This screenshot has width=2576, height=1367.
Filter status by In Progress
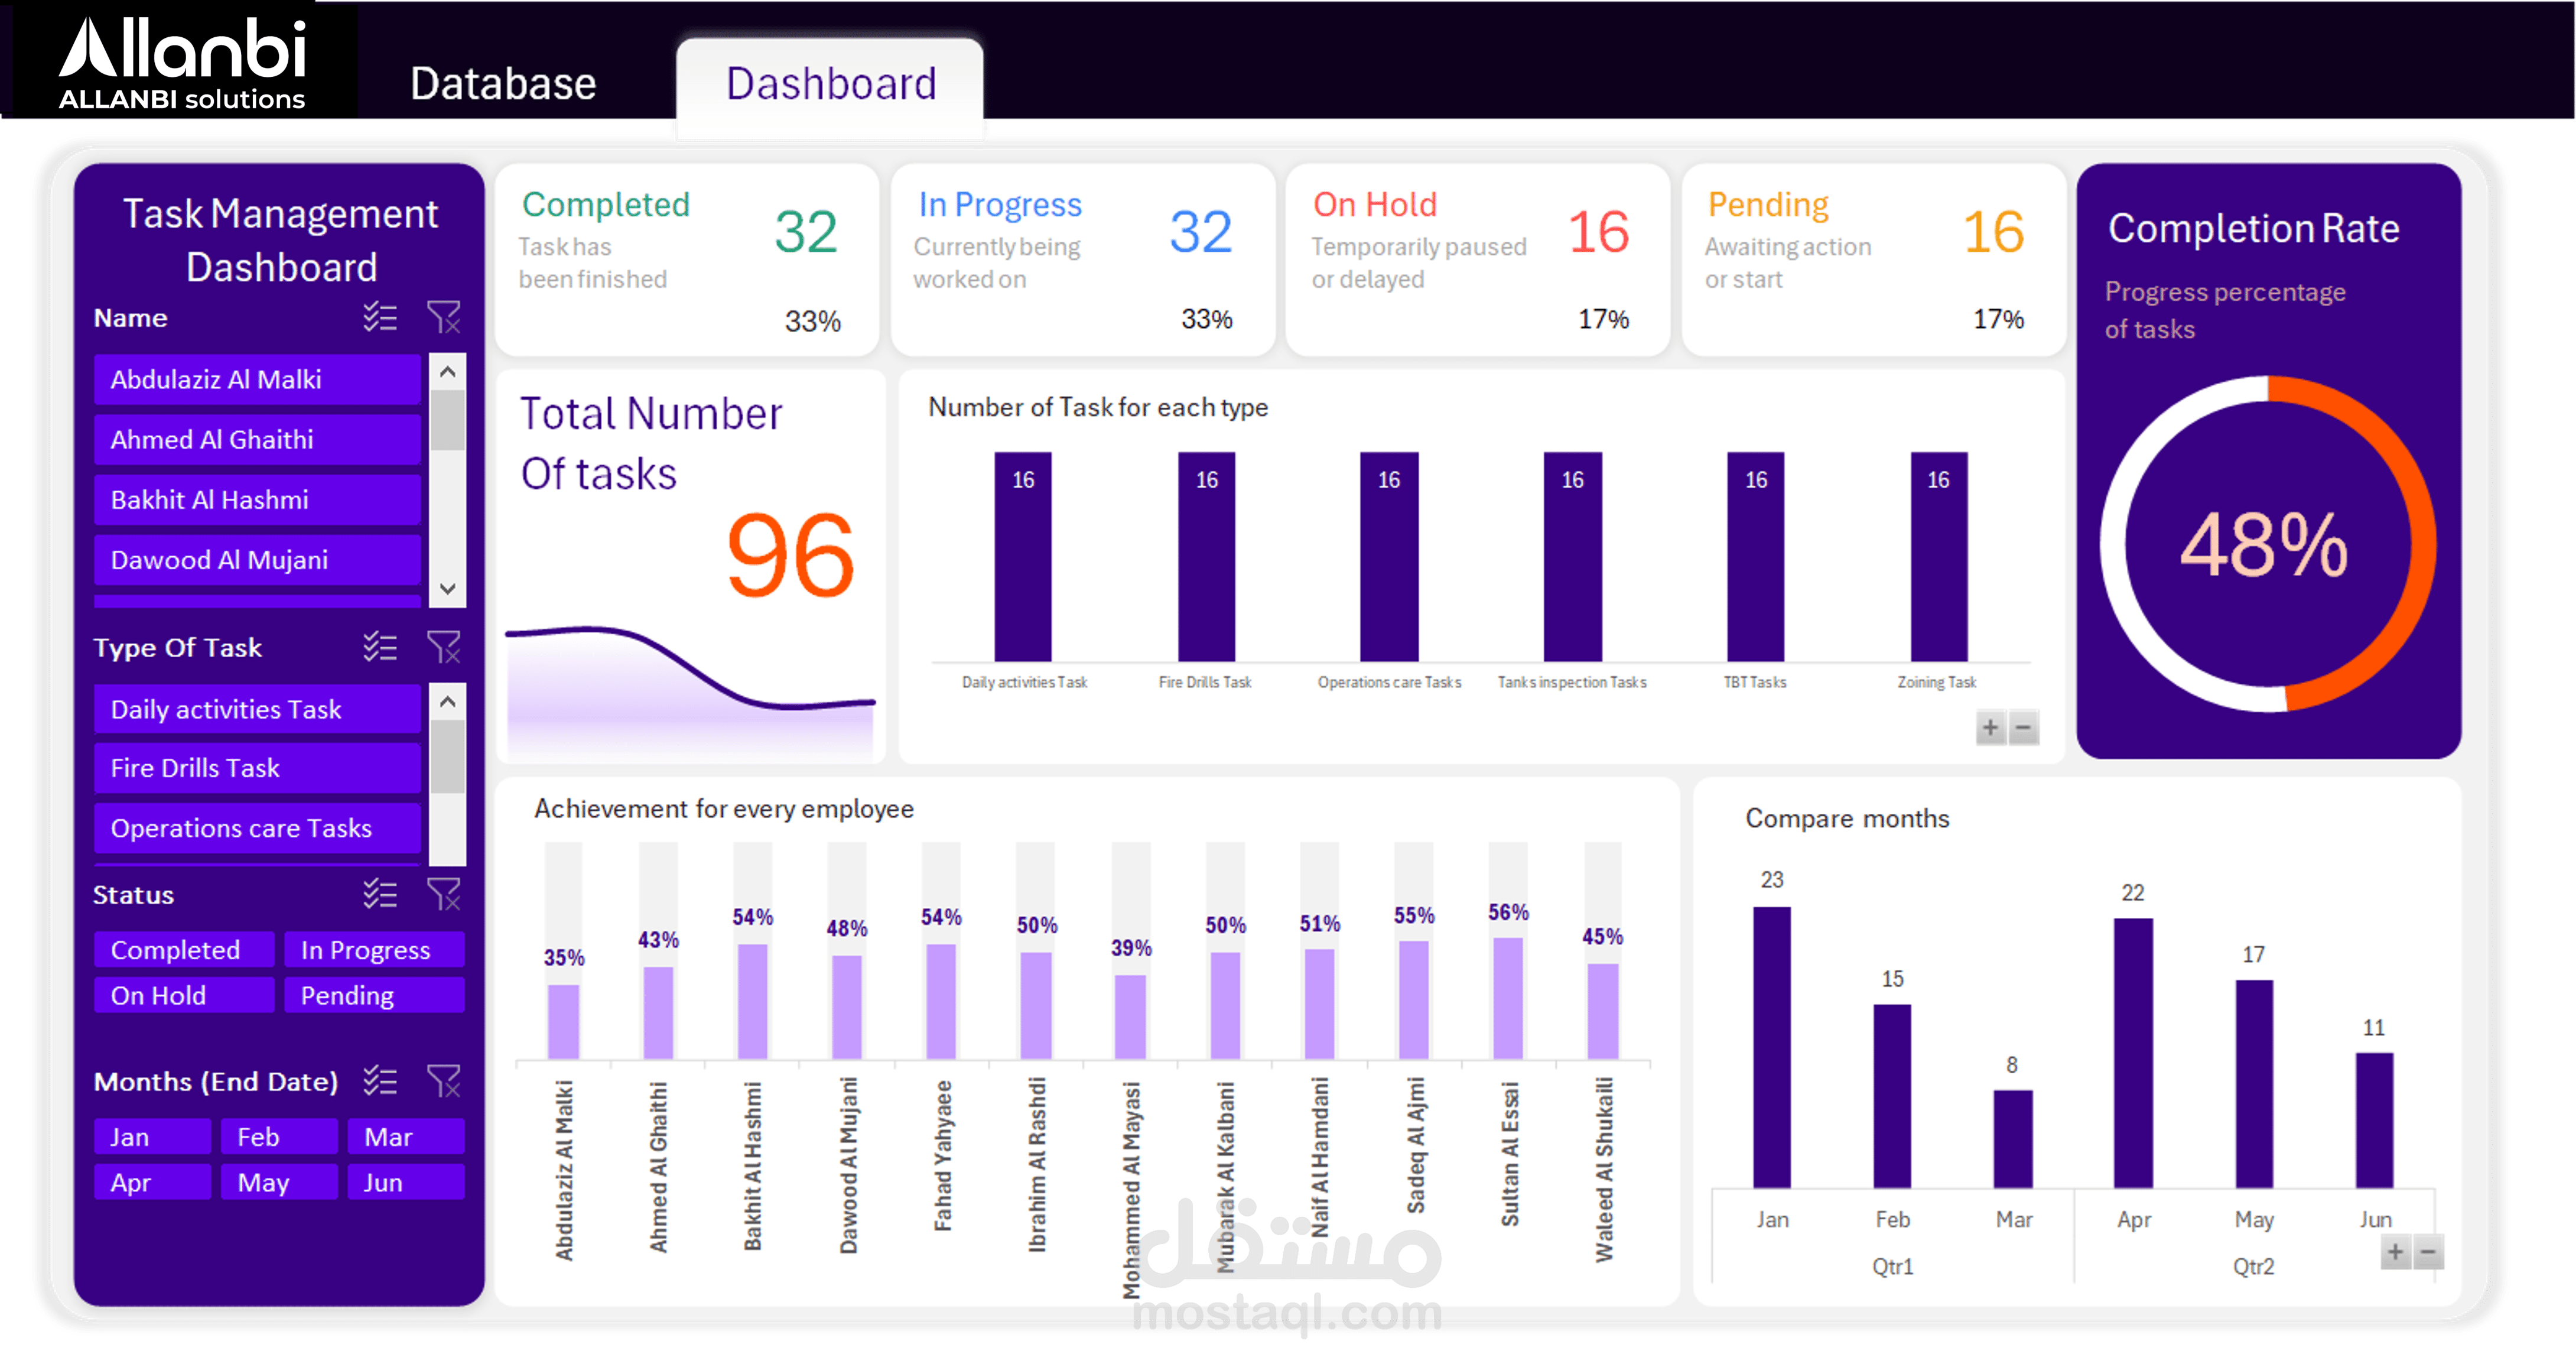(x=375, y=950)
